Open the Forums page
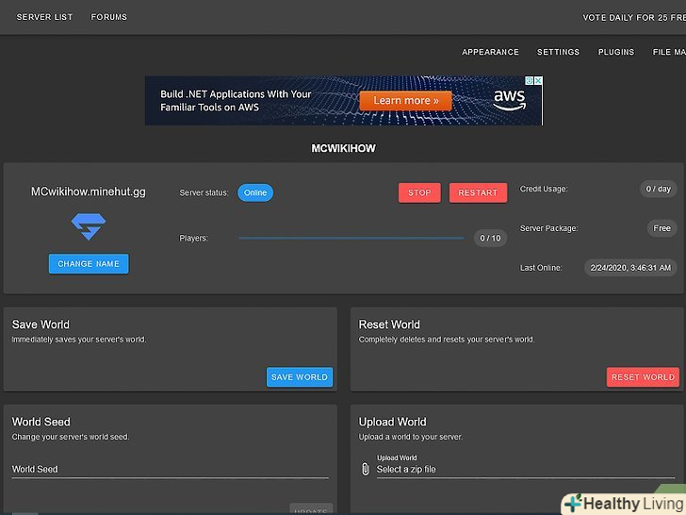 point(109,17)
